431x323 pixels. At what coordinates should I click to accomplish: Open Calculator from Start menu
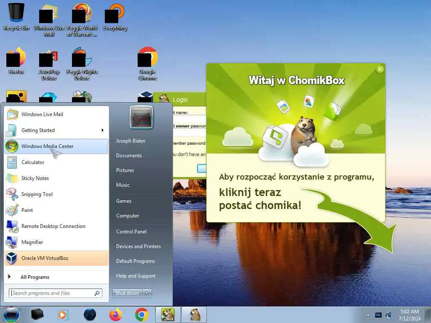coord(56,162)
